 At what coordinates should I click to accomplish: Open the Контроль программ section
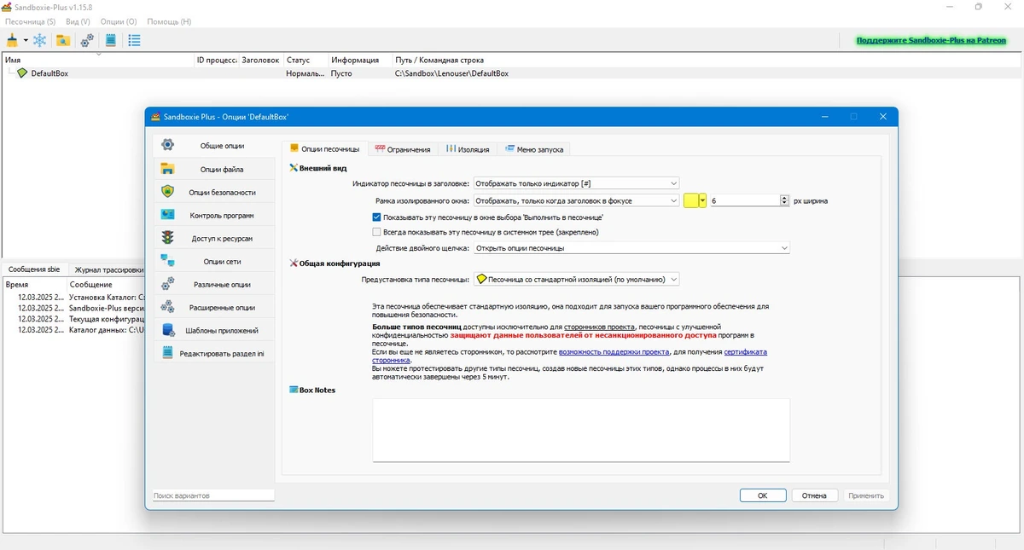(x=215, y=215)
